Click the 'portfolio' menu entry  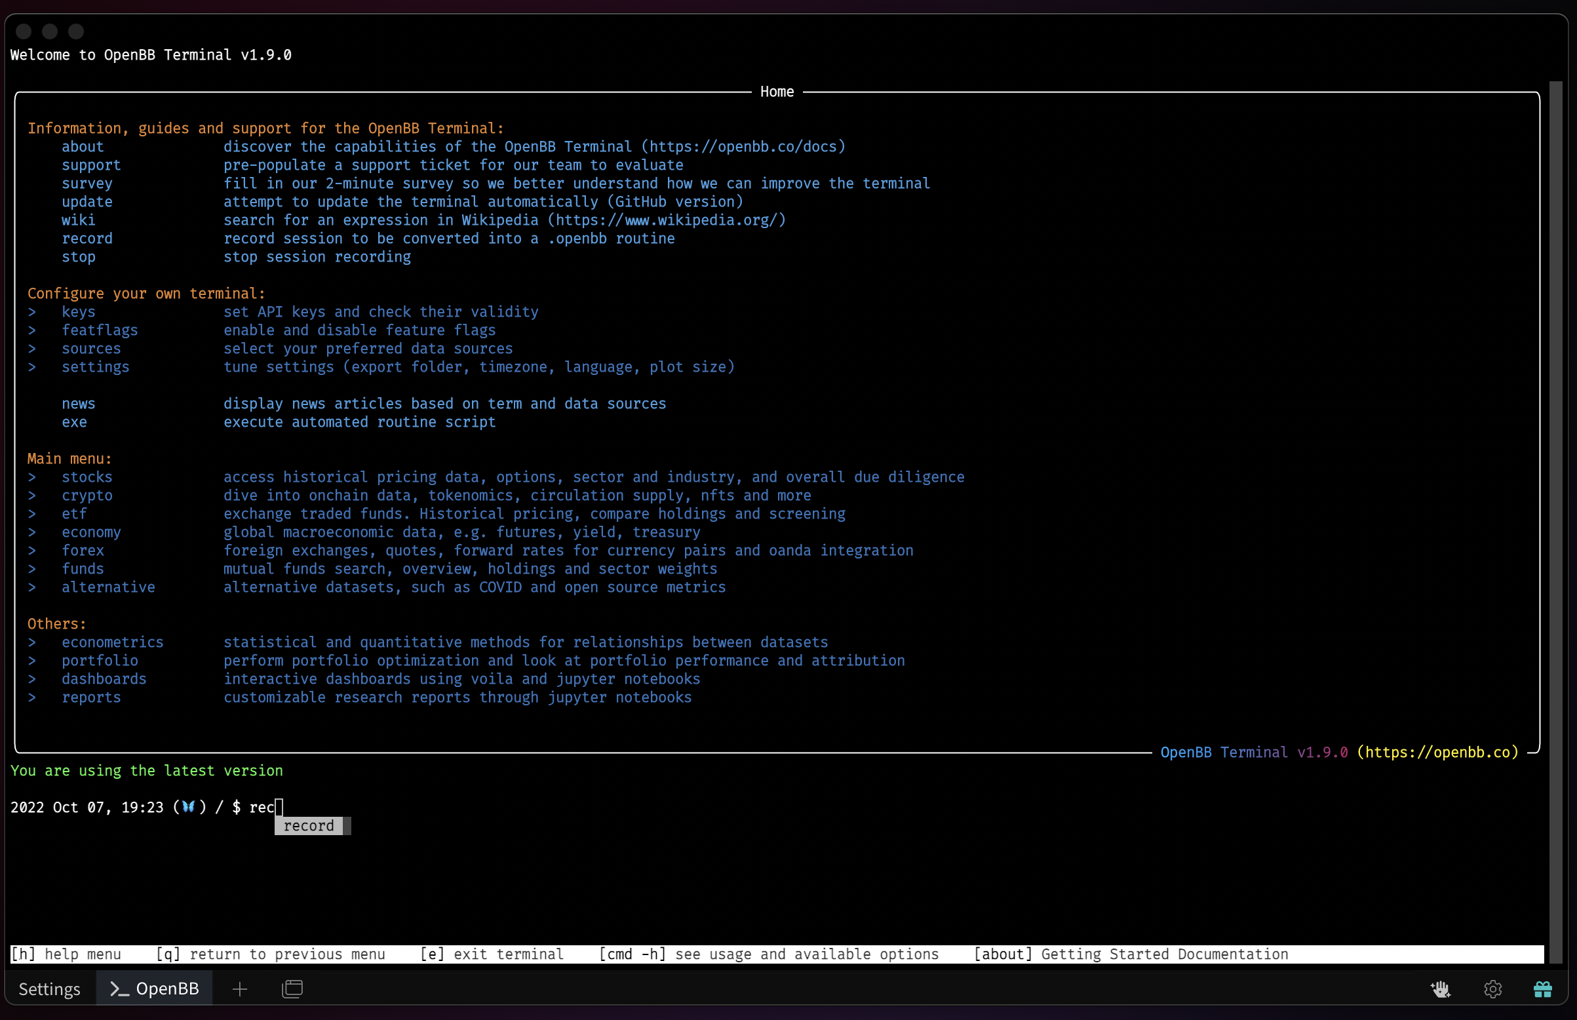pyautogui.click(x=100, y=661)
